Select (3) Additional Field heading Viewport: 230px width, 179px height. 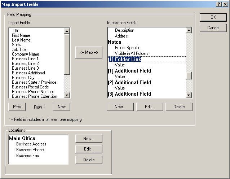pos(129,94)
